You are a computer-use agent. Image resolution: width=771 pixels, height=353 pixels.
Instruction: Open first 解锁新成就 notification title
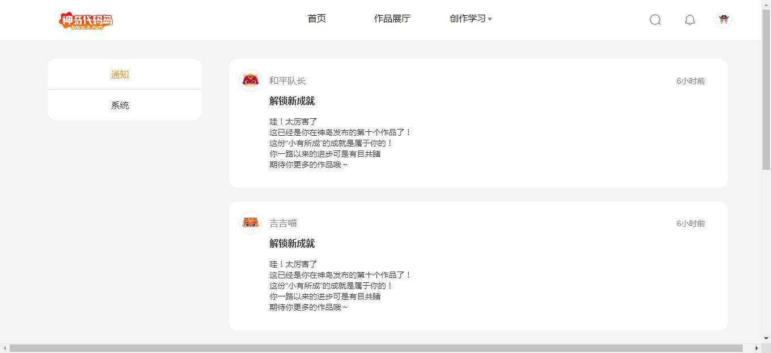292,101
